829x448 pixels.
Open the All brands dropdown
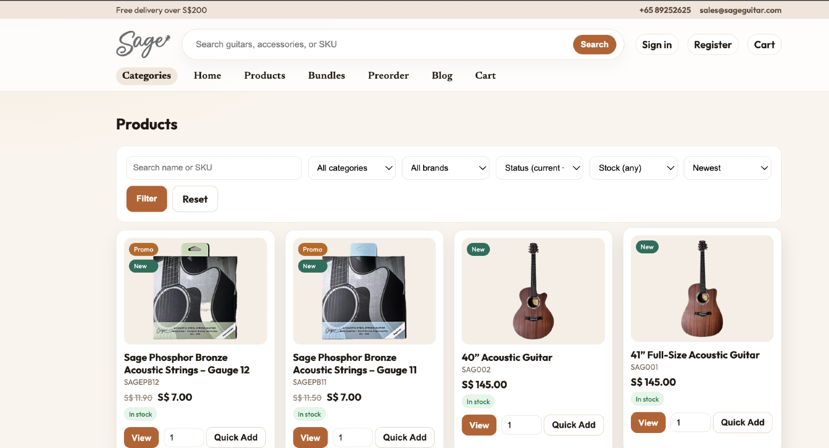pyautogui.click(x=445, y=168)
